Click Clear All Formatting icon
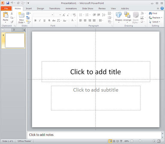Image resolution: width=165 pixels, height=144 pixels. [74, 15]
